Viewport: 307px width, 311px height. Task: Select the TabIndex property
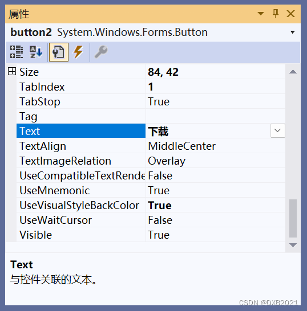(81, 87)
